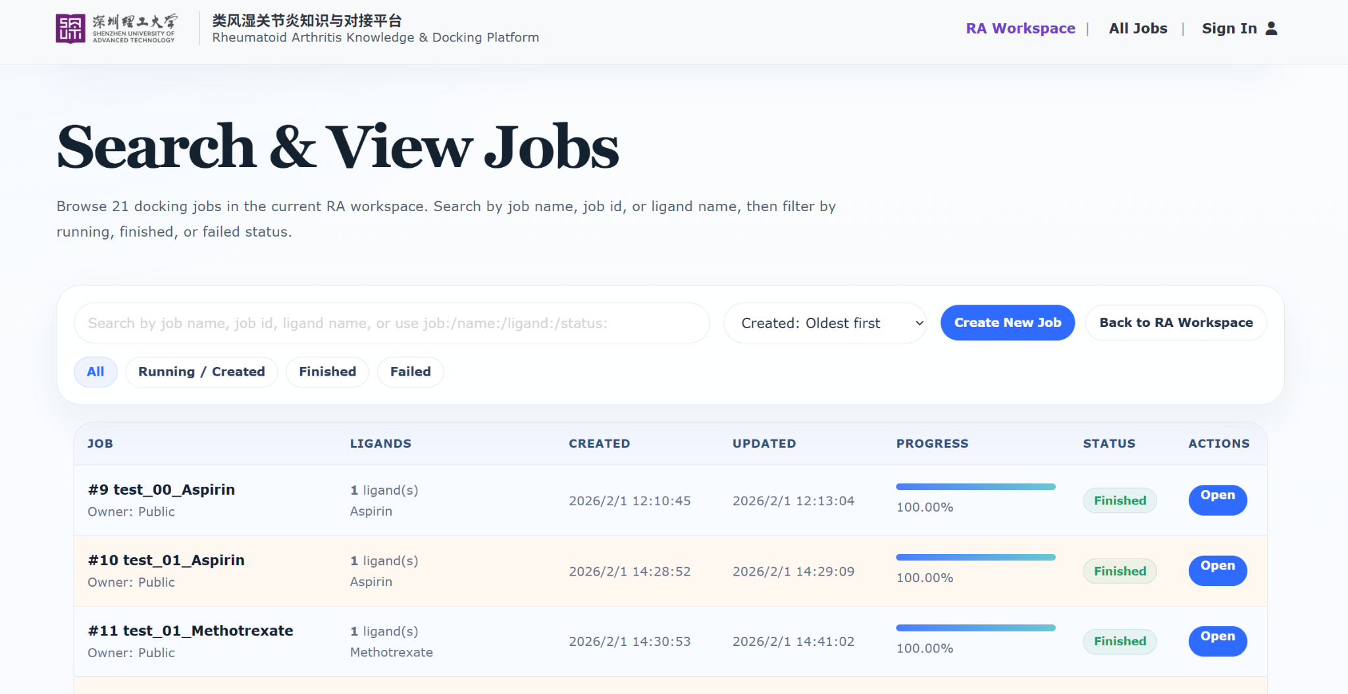Click the user profile icon beside Sign In

coord(1272,28)
